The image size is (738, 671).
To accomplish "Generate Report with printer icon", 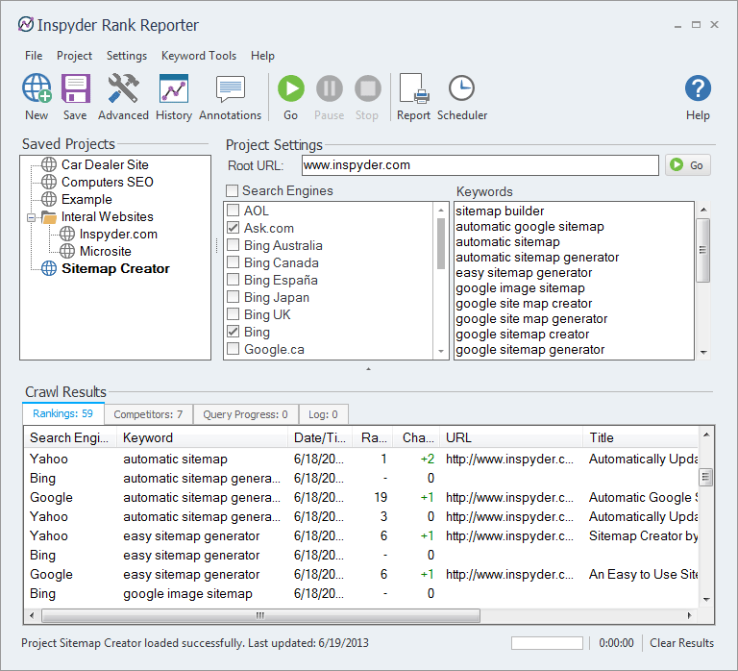I will [x=414, y=88].
